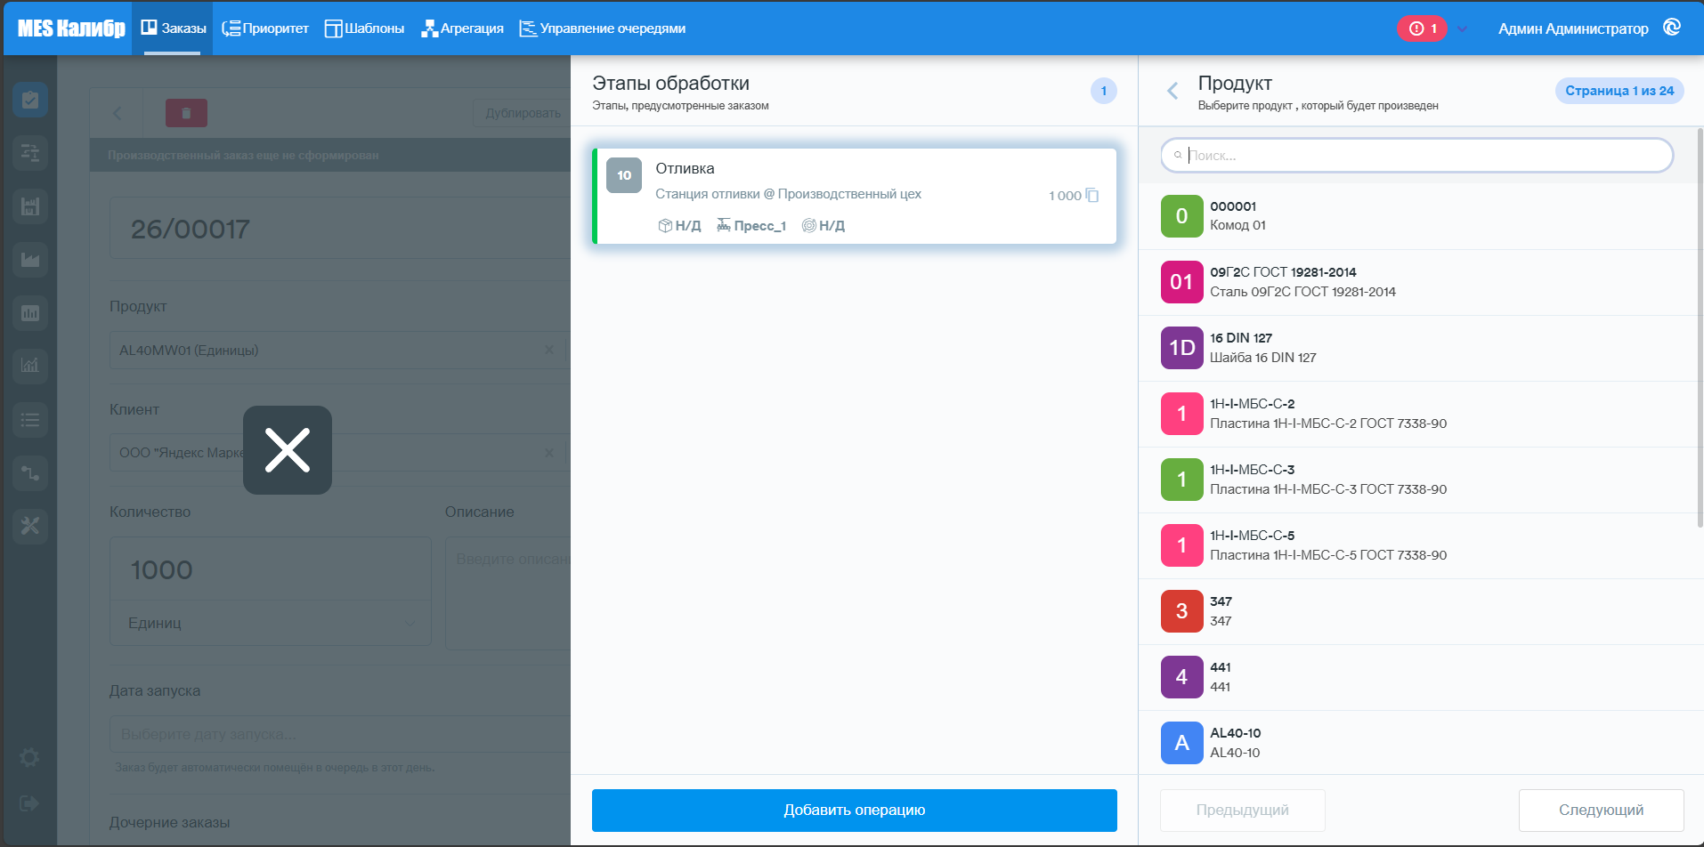1704x847 pixels.
Task: Open the red alert notification badge
Action: click(1422, 28)
